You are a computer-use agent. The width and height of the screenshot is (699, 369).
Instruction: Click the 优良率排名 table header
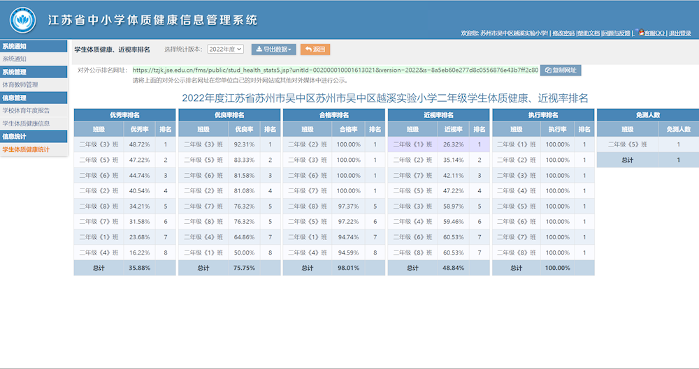229,115
